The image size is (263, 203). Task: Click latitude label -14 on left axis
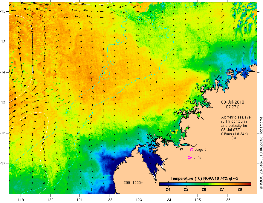[3, 72]
